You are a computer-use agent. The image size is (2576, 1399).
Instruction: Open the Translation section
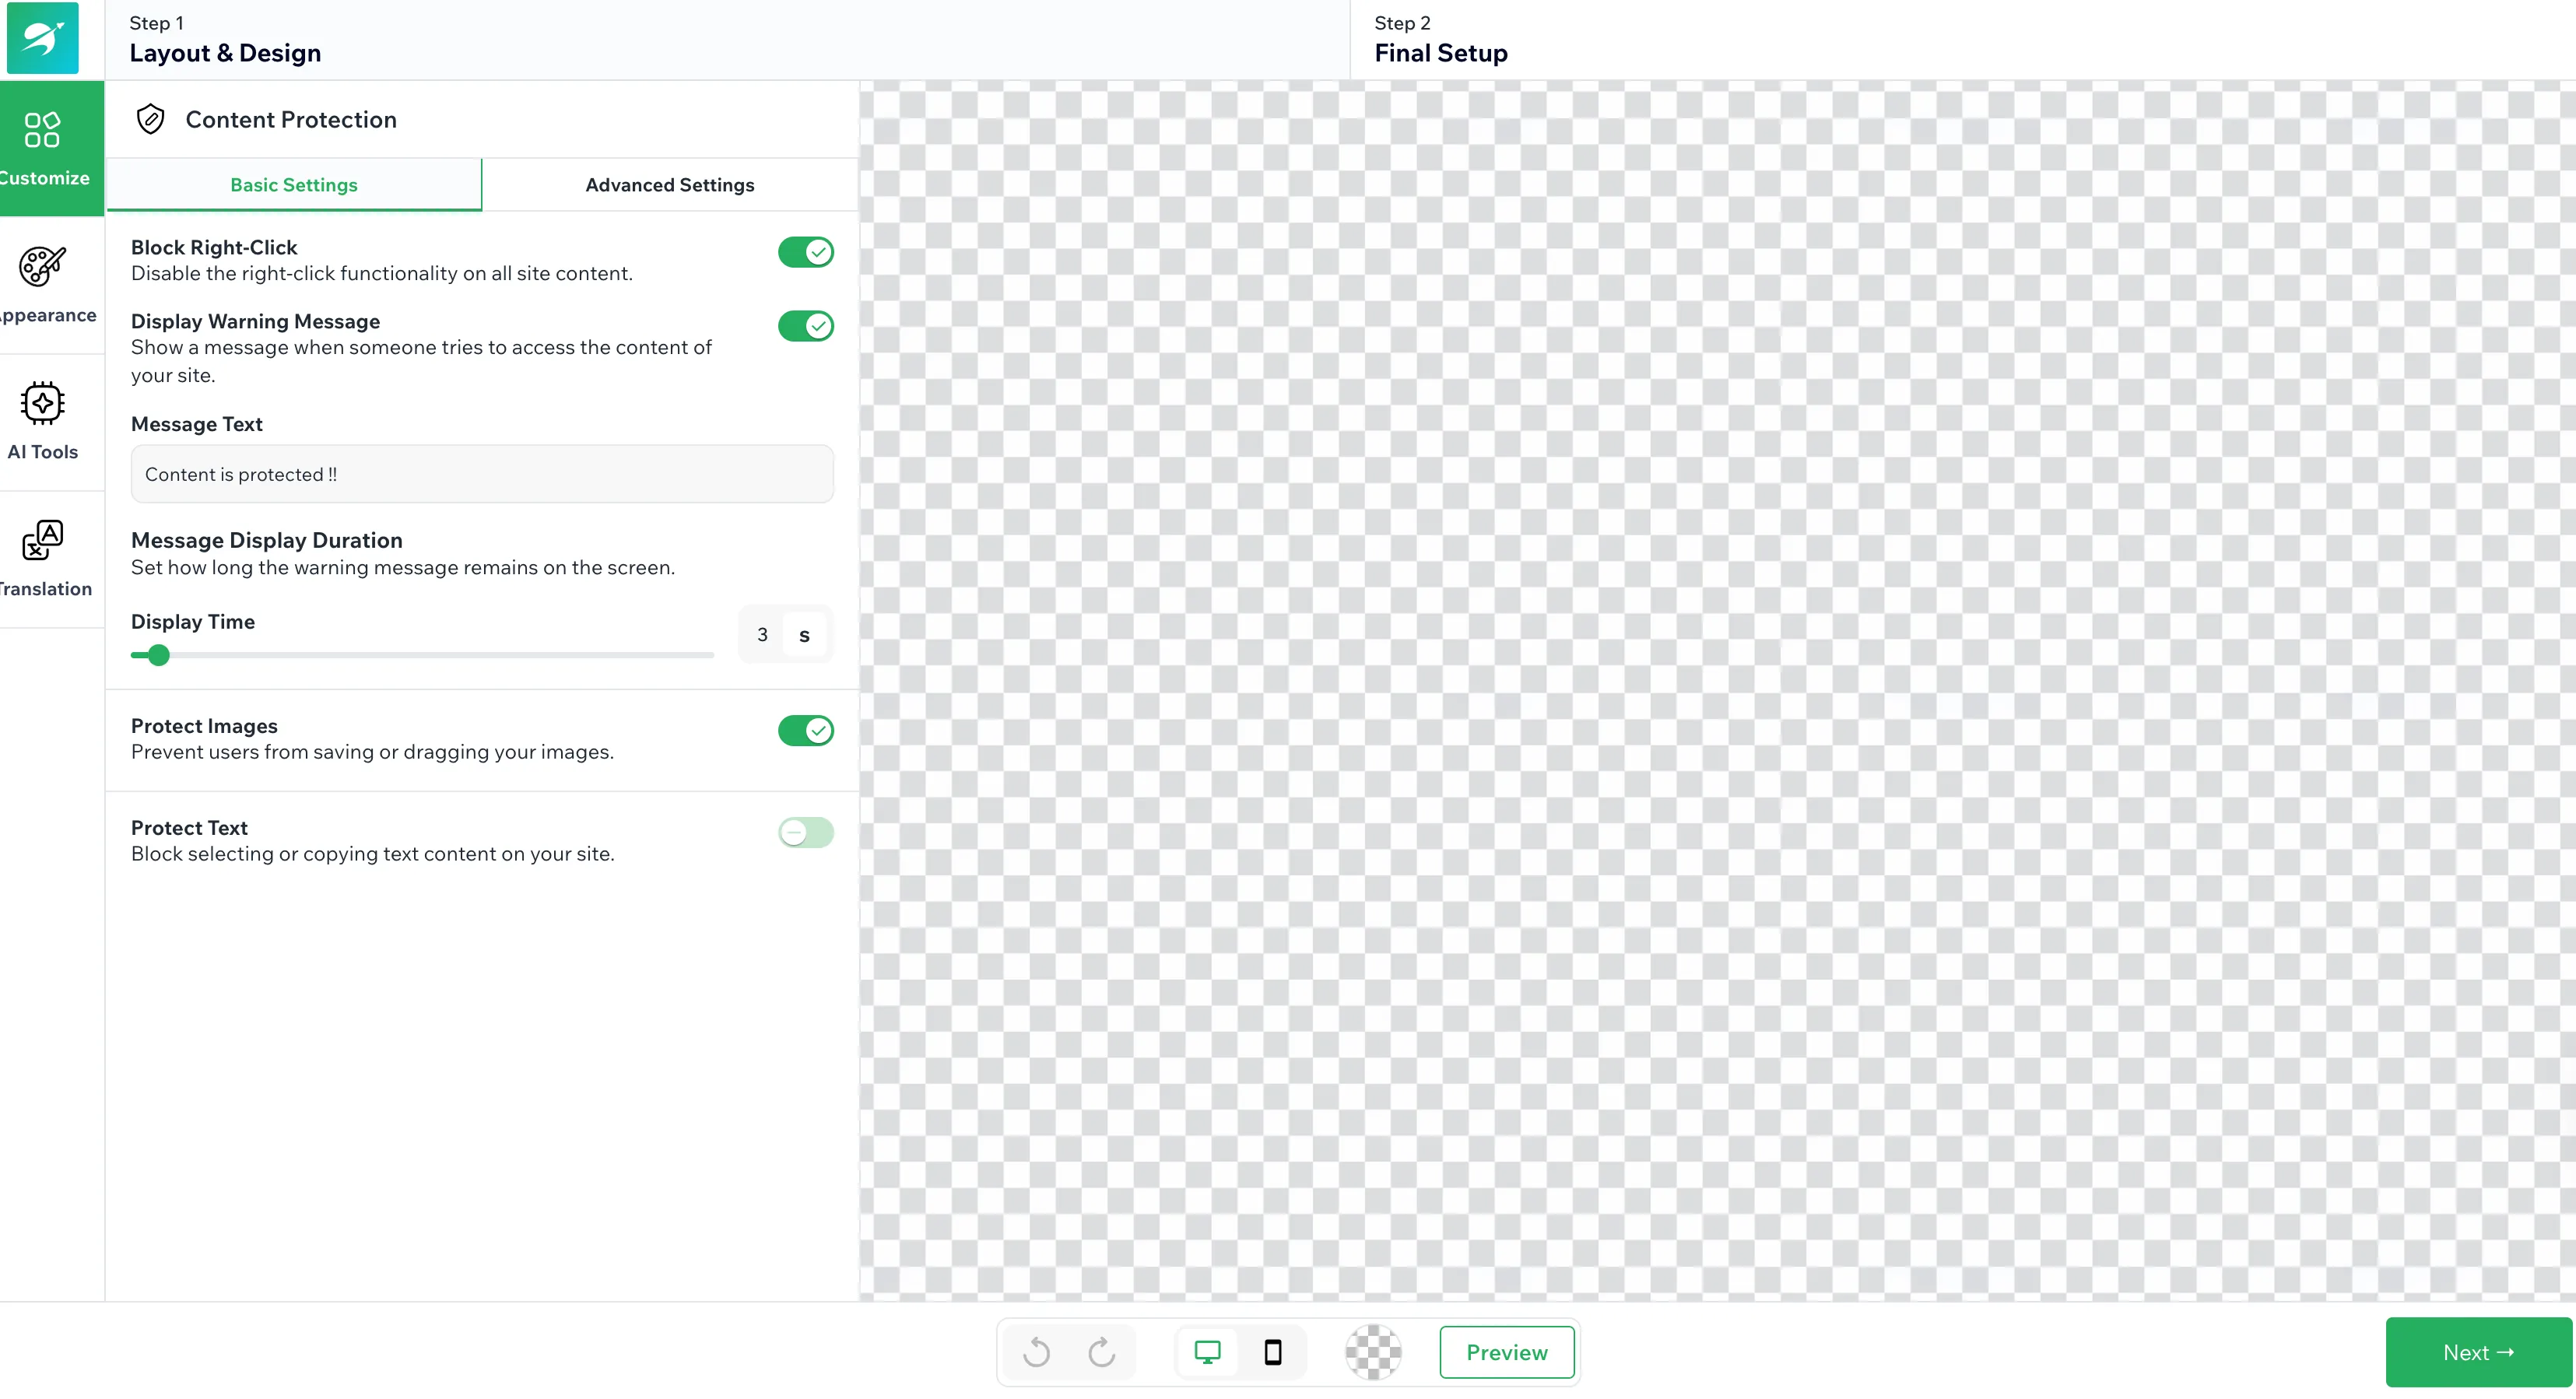coord(43,559)
